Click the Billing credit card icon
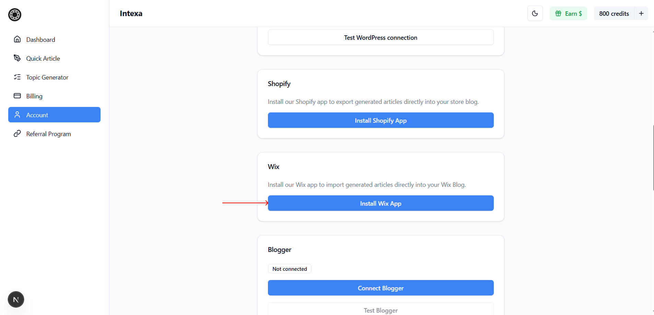 tap(17, 96)
